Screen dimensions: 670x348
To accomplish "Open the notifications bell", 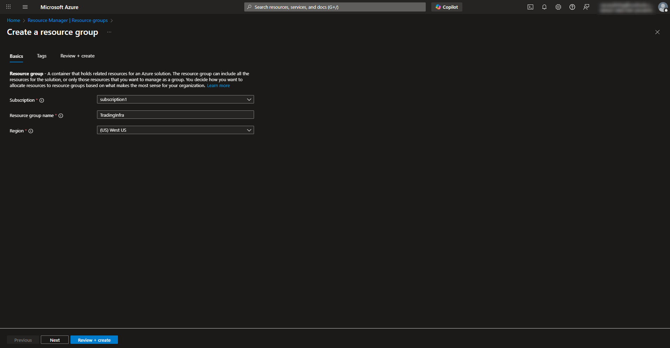I will (x=544, y=7).
